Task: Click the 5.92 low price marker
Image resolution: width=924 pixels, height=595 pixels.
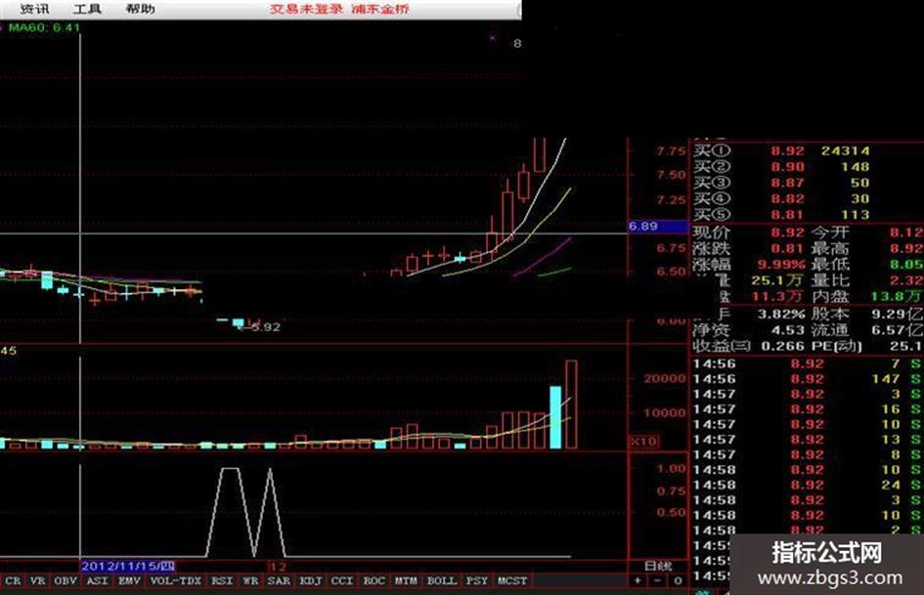Action: (266, 327)
